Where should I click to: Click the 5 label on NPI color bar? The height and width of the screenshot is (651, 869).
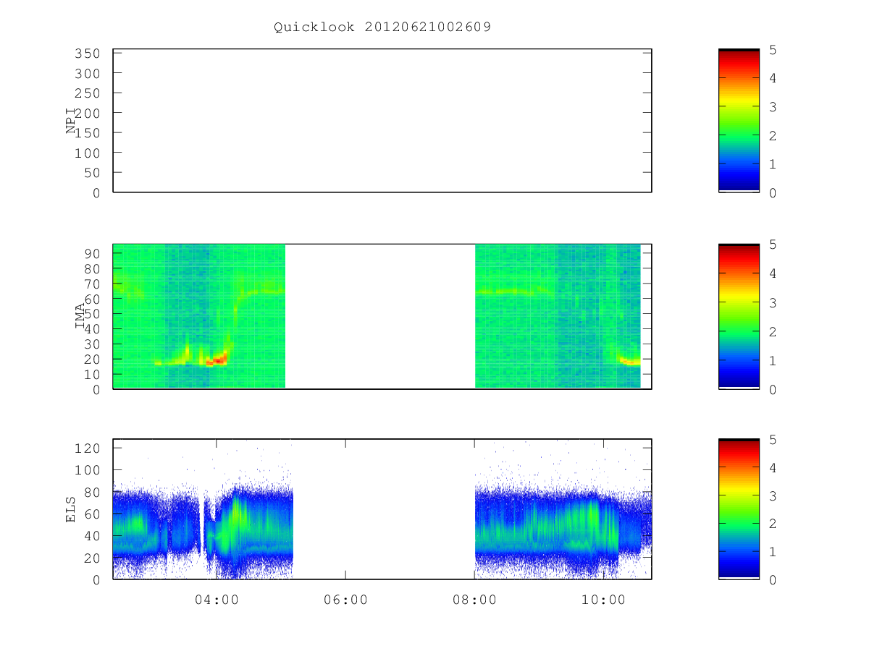point(773,50)
